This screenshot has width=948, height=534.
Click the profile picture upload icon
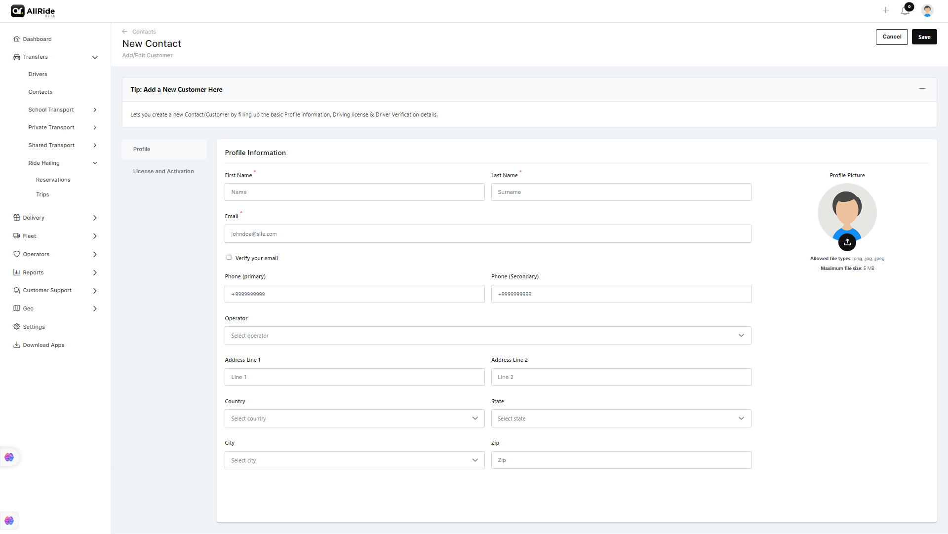click(x=847, y=242)
